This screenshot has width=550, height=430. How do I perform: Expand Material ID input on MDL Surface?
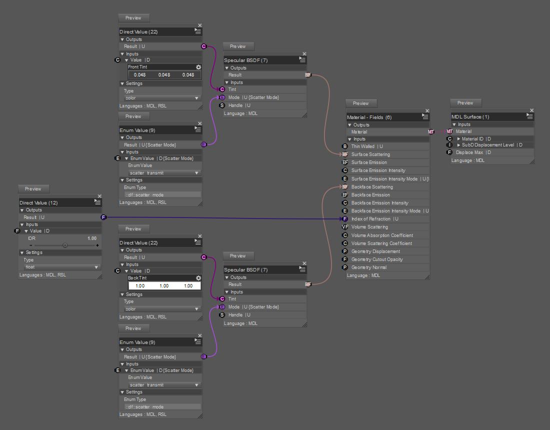point(458,139)
